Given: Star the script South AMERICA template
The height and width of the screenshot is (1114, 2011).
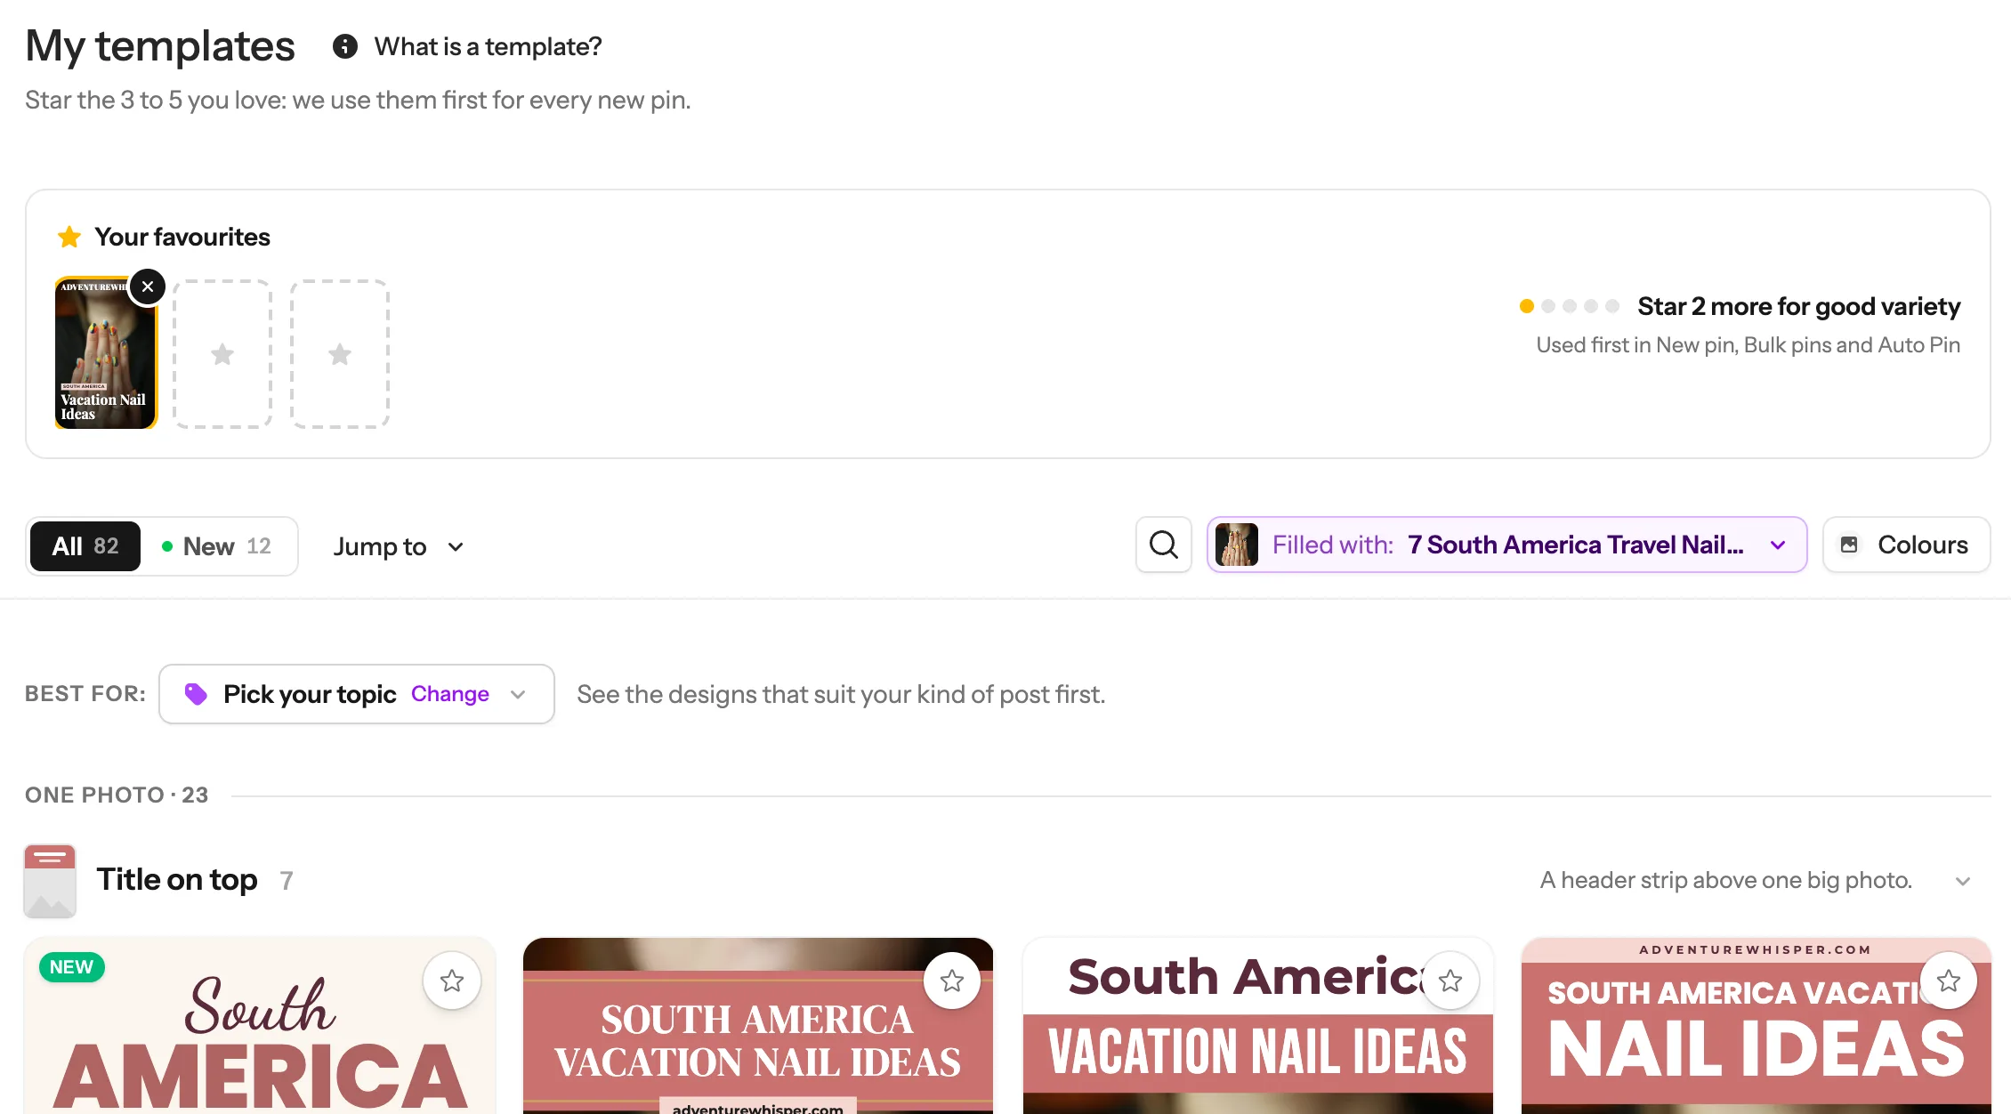Looking at the screenshot, I should (x=452, y=981).
